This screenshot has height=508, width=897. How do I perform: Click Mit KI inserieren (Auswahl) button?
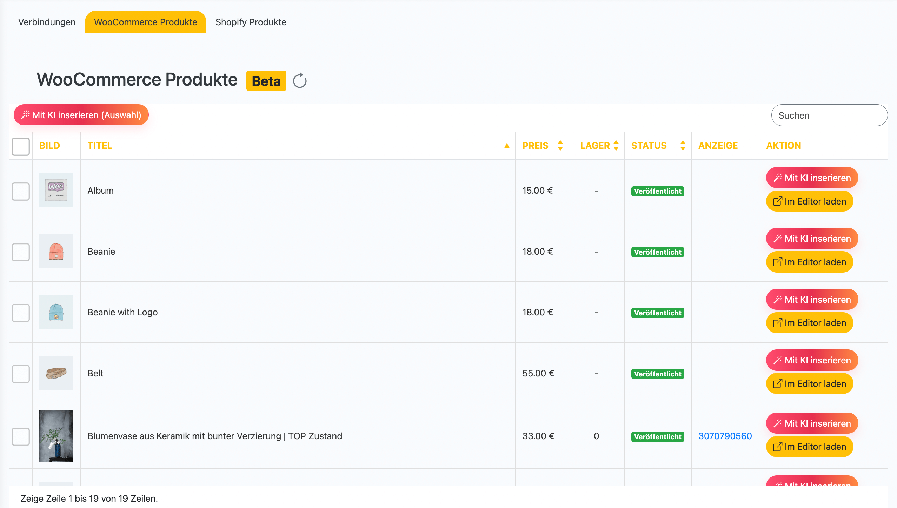pyautogui.click(x=81, y=115)
